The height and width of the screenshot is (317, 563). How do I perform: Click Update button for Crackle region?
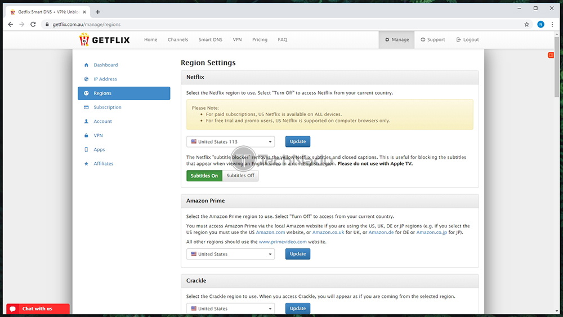click(x=298, y=309)
